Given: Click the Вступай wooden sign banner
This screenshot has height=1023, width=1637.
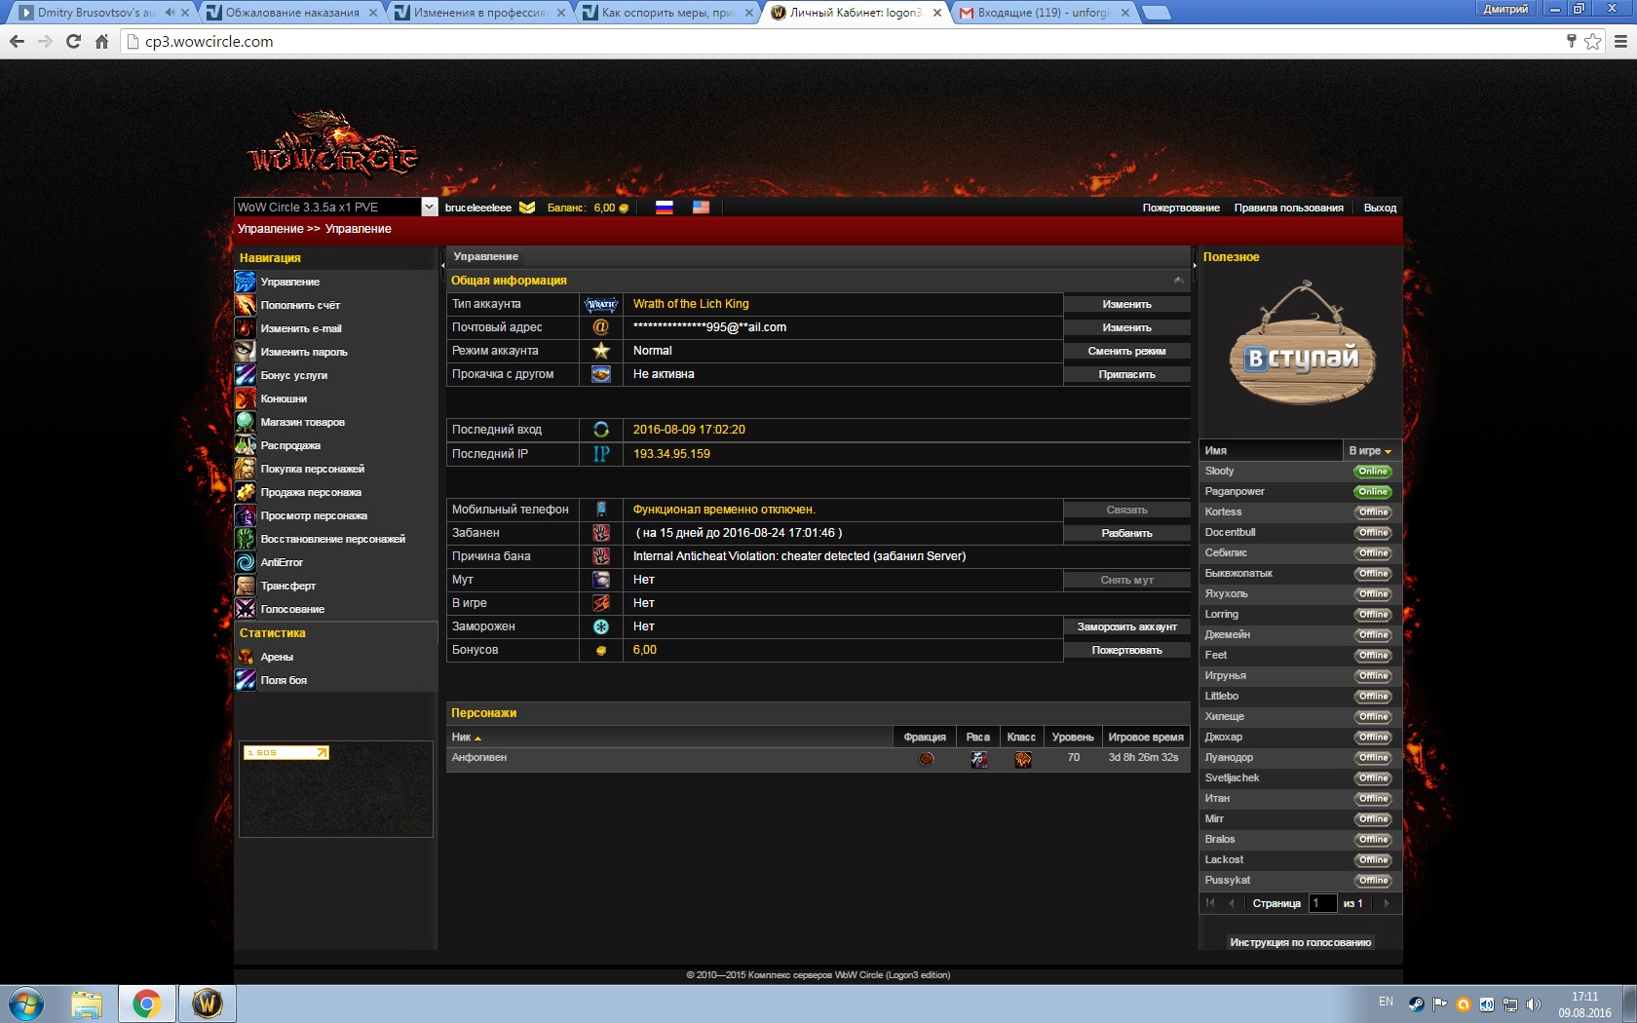Looking at the screenshot, I should [x=1301, y=346].
